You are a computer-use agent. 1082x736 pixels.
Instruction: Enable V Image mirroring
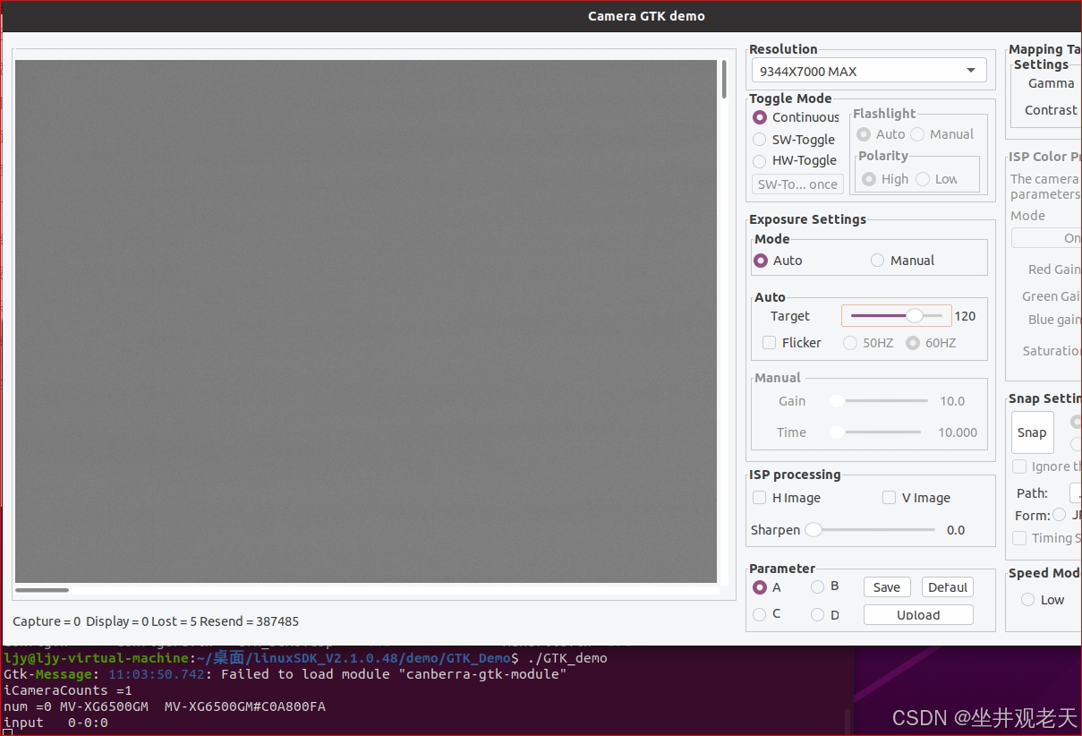pos(889,497)
